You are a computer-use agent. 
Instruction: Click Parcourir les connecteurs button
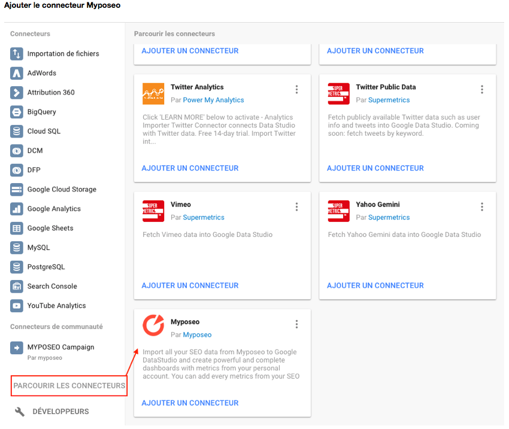click(x=69, y=386)
